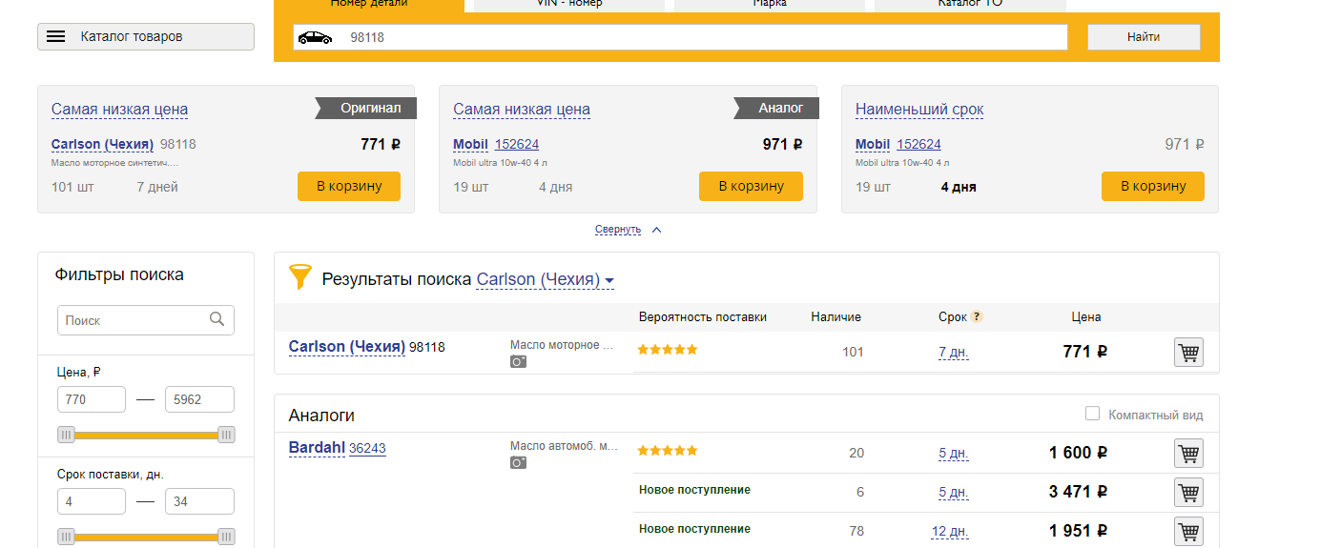
Task: Switch to the VIN - номер tab
Action: pyautogui.click(x=569, y=5)
